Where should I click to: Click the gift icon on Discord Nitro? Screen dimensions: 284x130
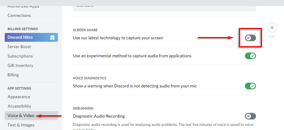point(52,37)
